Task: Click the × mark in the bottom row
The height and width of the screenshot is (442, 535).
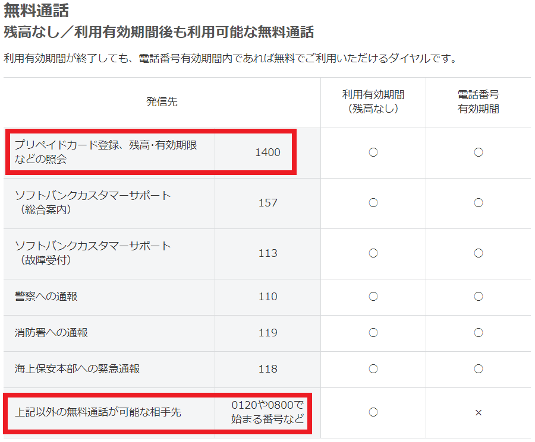Action: coord(479,414)
